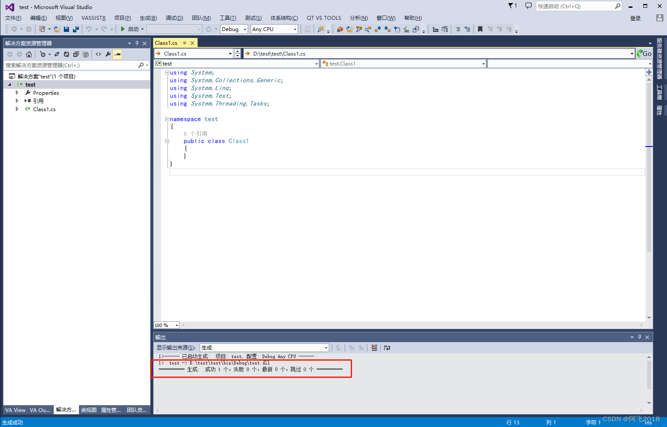Viewport: 667px width, 427px height.
Task: Open the Any CPU platform dropdown
Action: (294, 29)
